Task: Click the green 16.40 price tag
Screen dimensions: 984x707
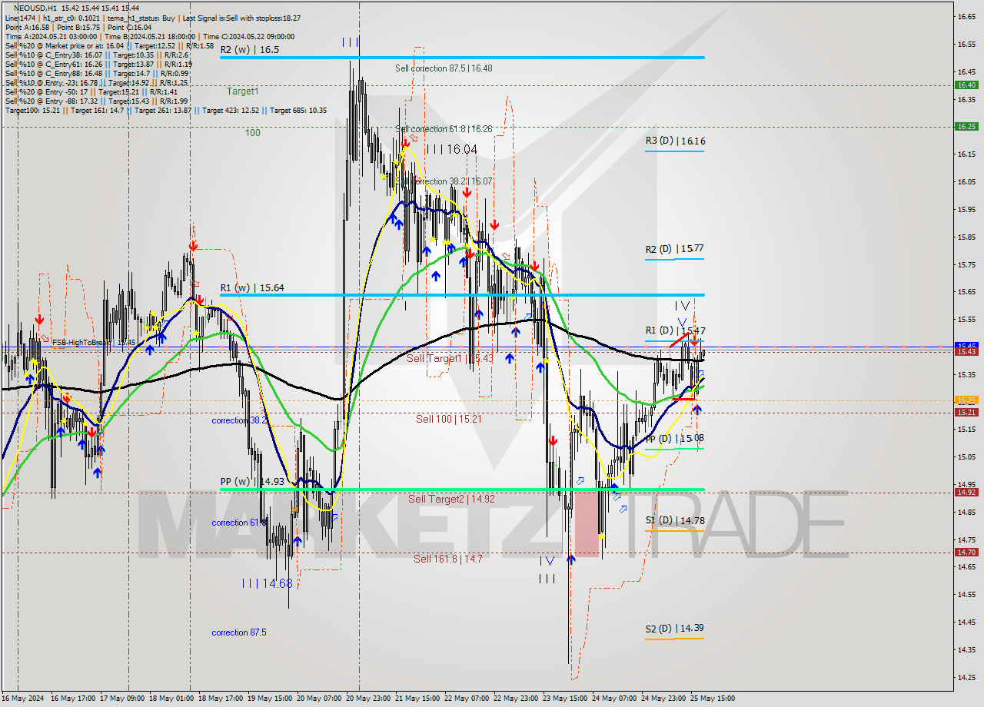Action: 966,85
